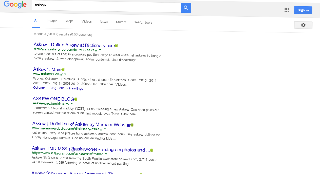Open the Google apps grid
This screenshot has height=174, width=320.
tap(287, 10)
